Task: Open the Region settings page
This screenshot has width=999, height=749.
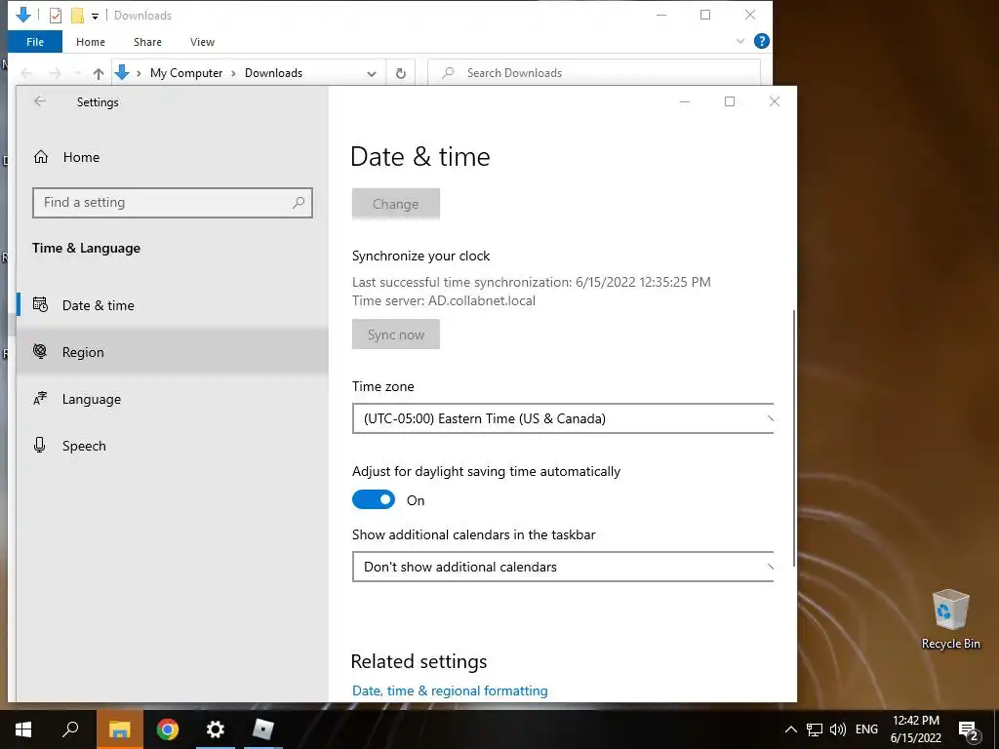Action: point(172,351)
